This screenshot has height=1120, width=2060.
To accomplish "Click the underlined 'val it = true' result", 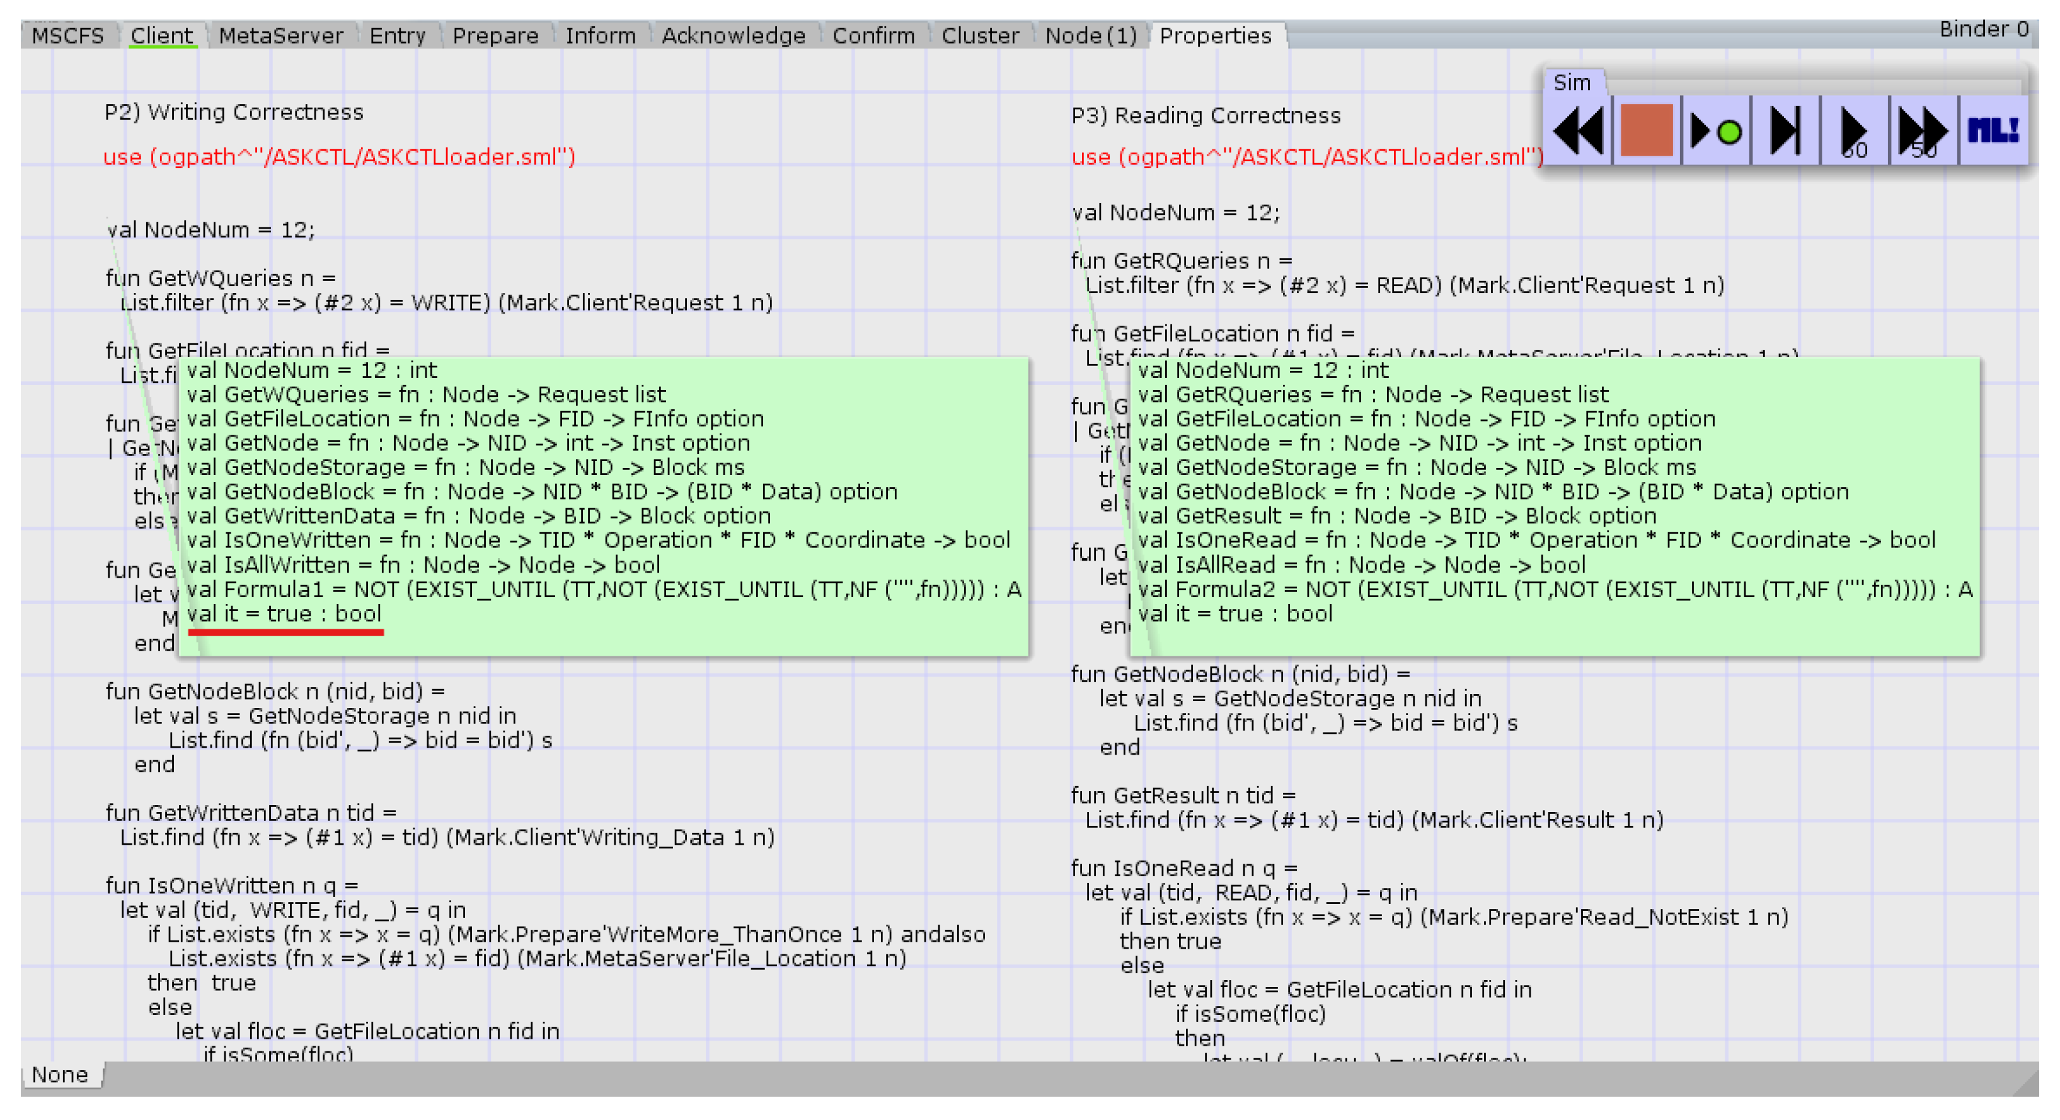I will pyautogui.click(x=284, y=614).
